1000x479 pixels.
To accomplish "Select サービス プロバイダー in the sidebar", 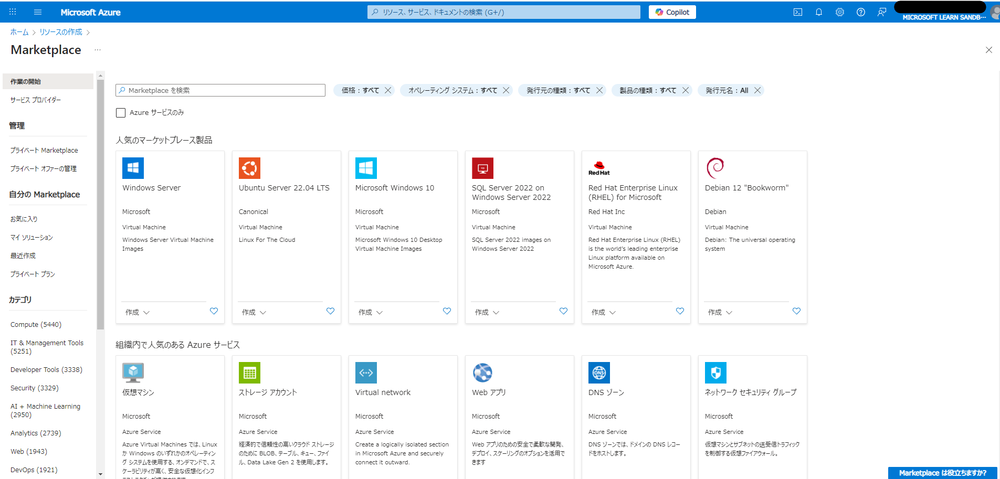I will tap(36, 100).
